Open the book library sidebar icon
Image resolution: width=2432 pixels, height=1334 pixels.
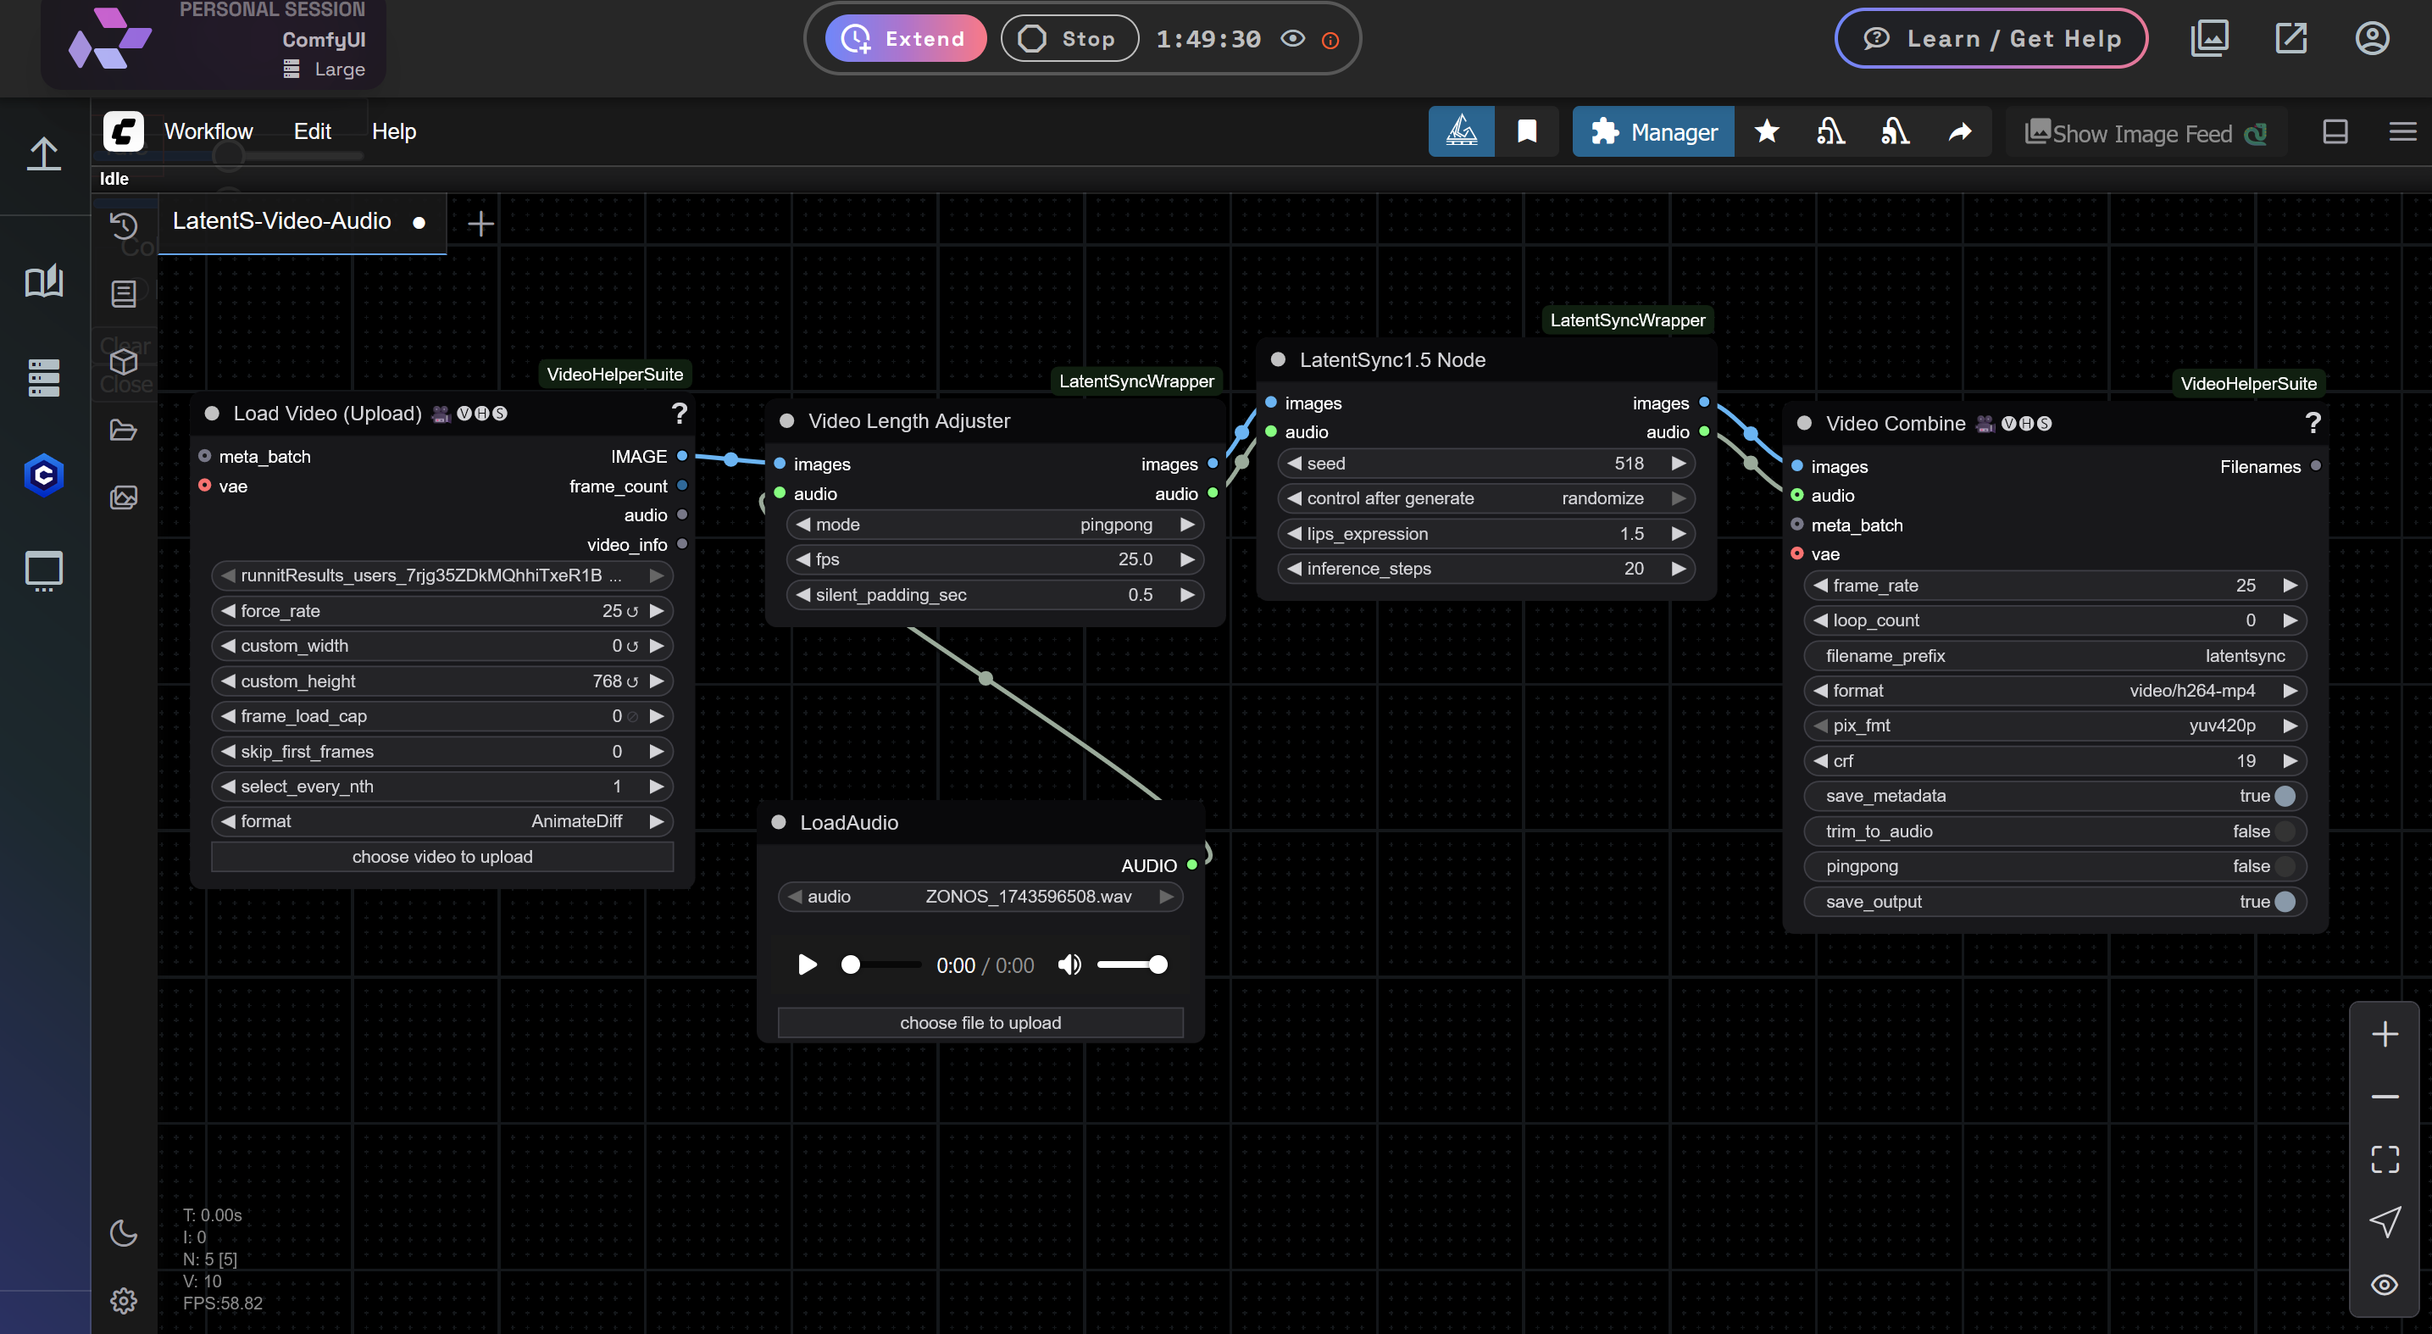tap(43, 281)
